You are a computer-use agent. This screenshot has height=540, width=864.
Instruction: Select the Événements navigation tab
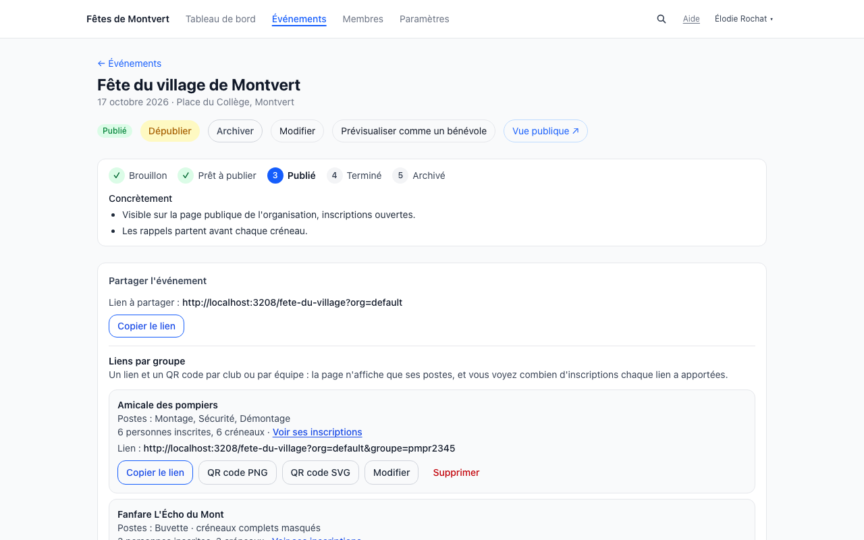pos(299,19)
